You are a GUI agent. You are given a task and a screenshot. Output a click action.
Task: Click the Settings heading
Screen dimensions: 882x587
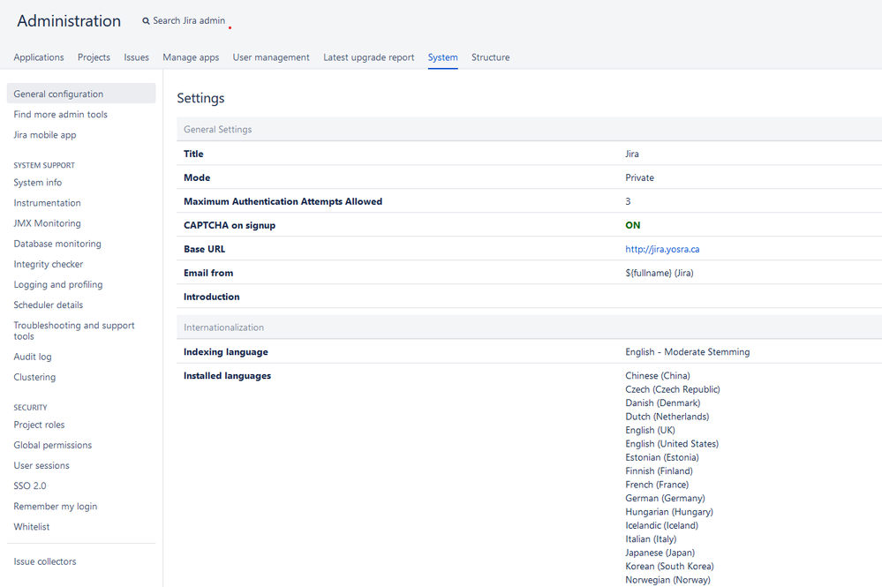pos(200,98)
